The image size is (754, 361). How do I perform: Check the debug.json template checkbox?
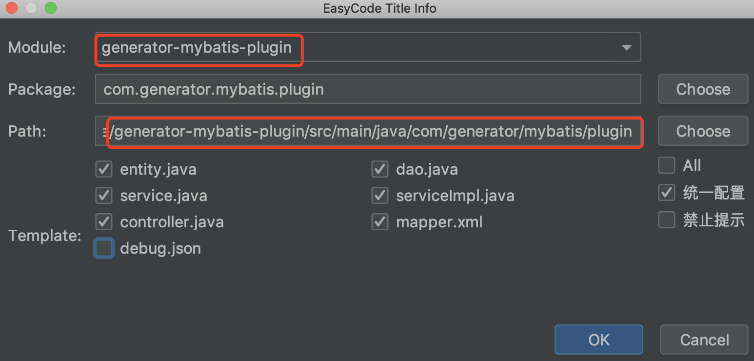104,248
